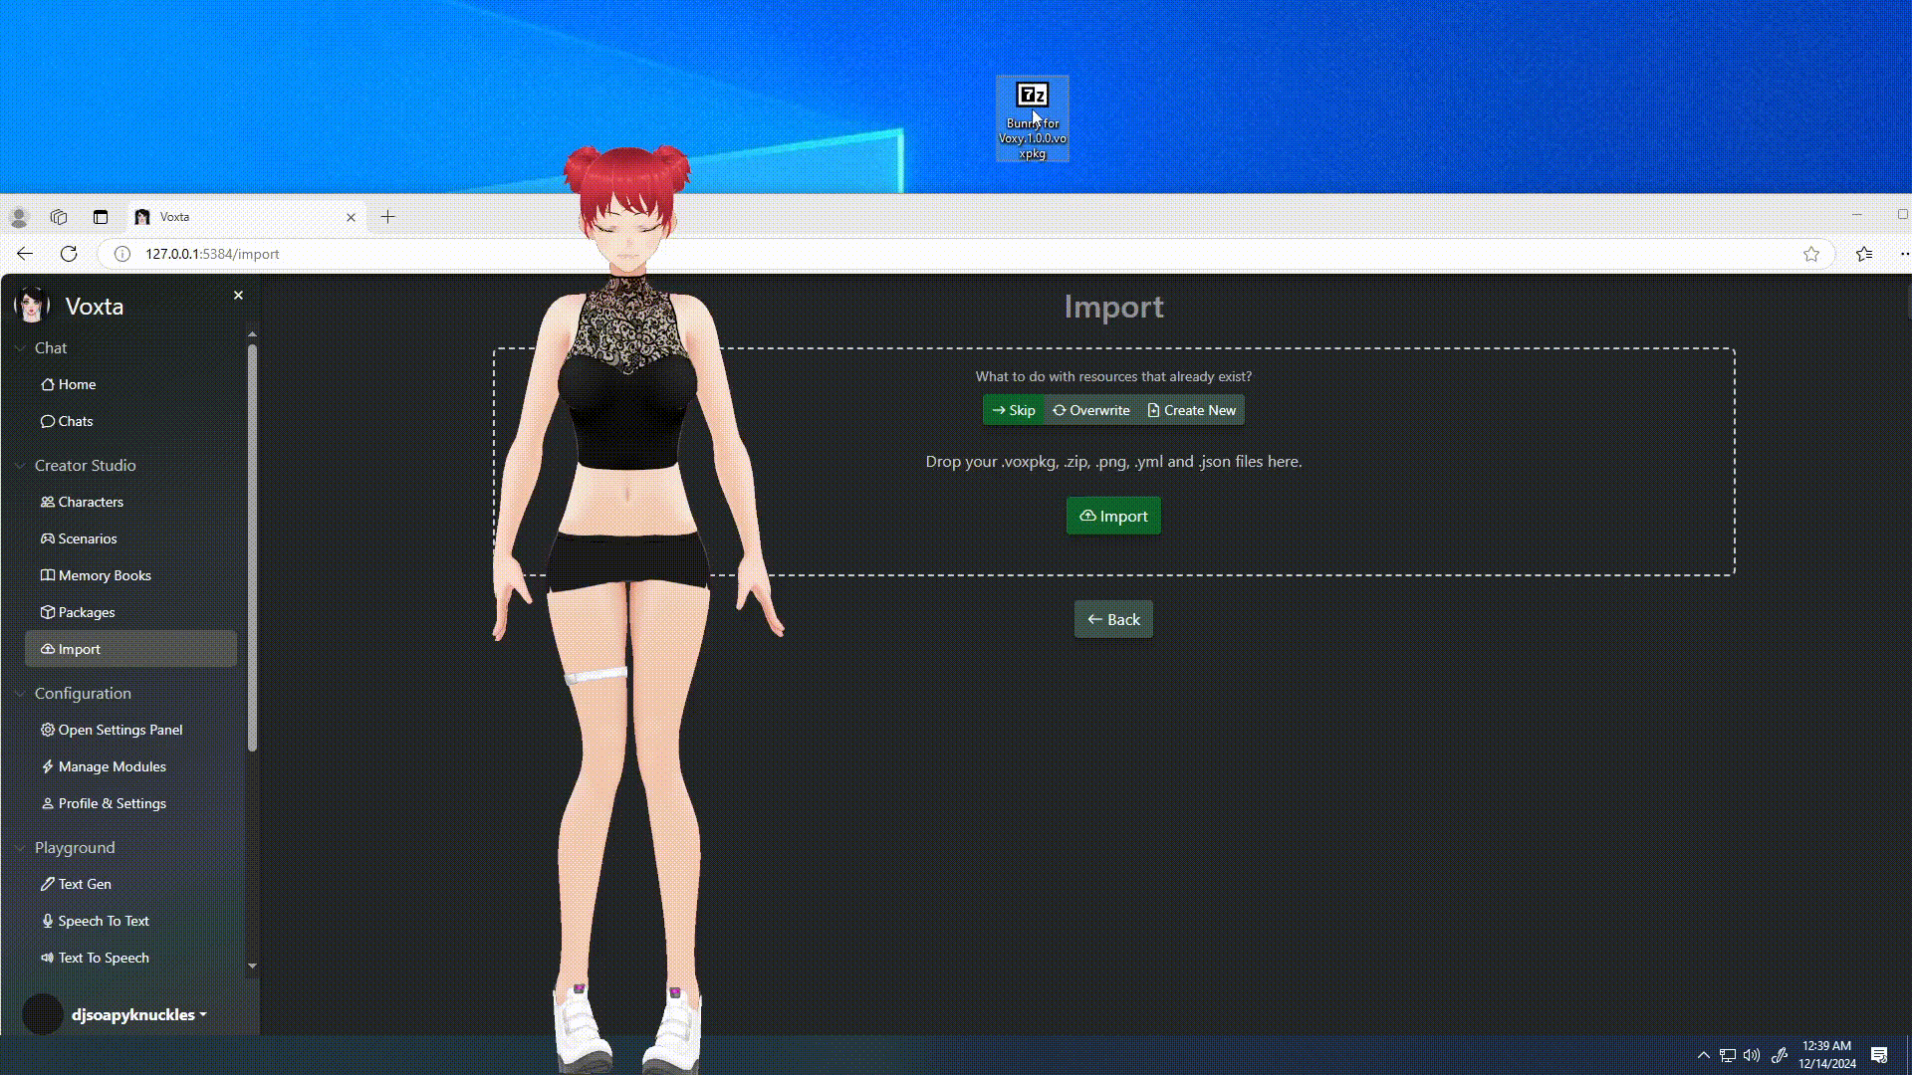Open volume tray icon

pyautogui.click(x=1752, y=1055)
